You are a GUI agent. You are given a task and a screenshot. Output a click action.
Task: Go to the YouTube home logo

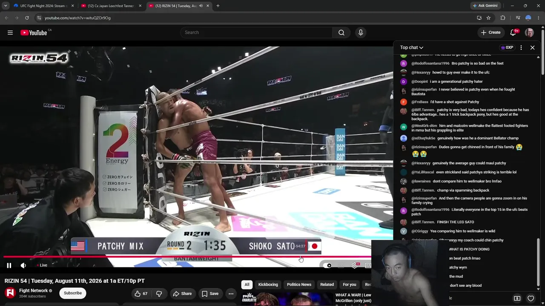[x=34, y=33]
